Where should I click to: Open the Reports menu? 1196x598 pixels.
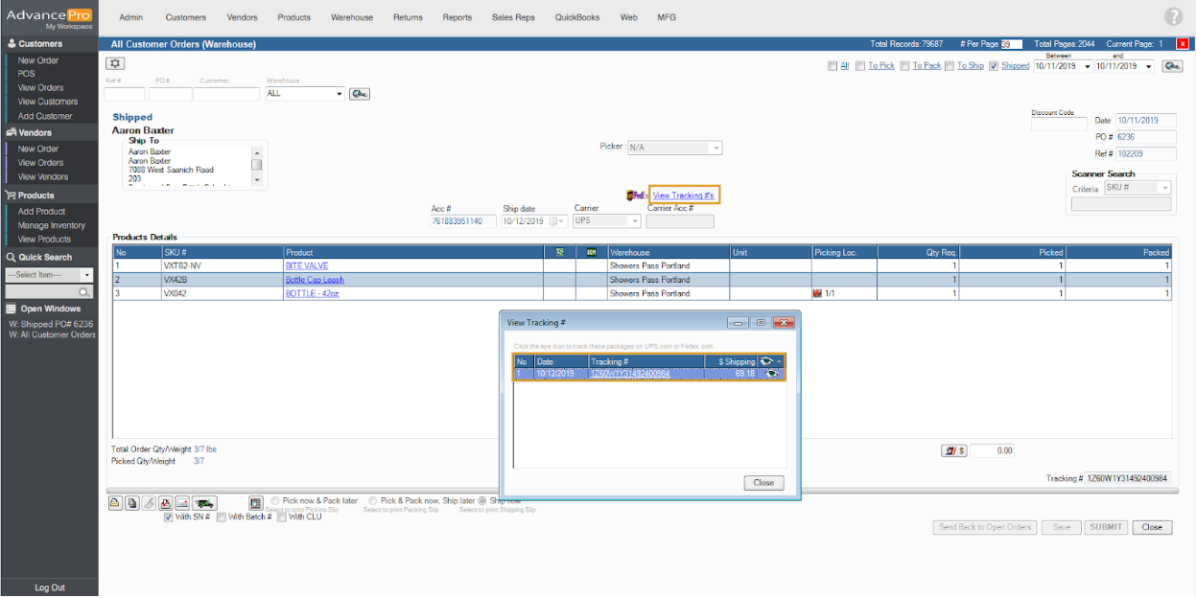pyautogui.click(x=457, y=17)
